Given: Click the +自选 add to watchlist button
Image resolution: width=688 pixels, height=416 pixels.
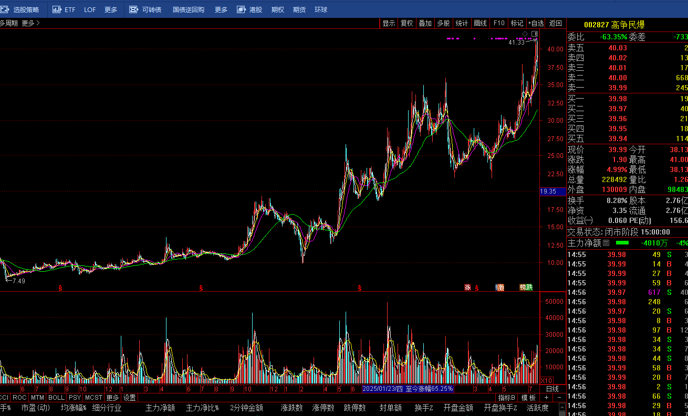Looking at the screenshot, I should [x=536, y=23].
